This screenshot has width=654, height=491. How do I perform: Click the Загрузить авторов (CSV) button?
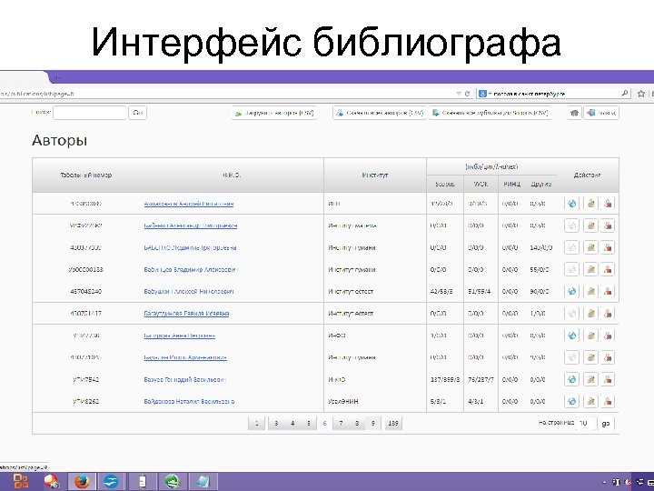274,113
